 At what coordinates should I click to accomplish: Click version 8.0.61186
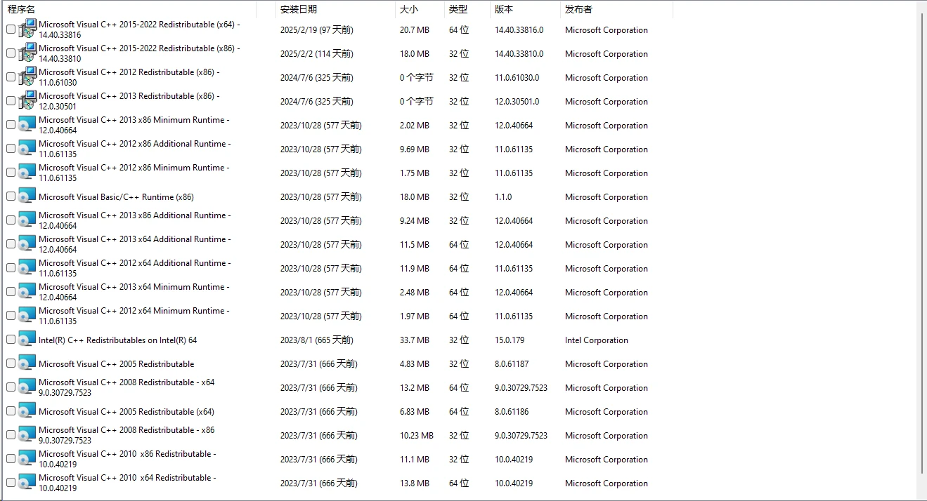(x=512, y=412)
